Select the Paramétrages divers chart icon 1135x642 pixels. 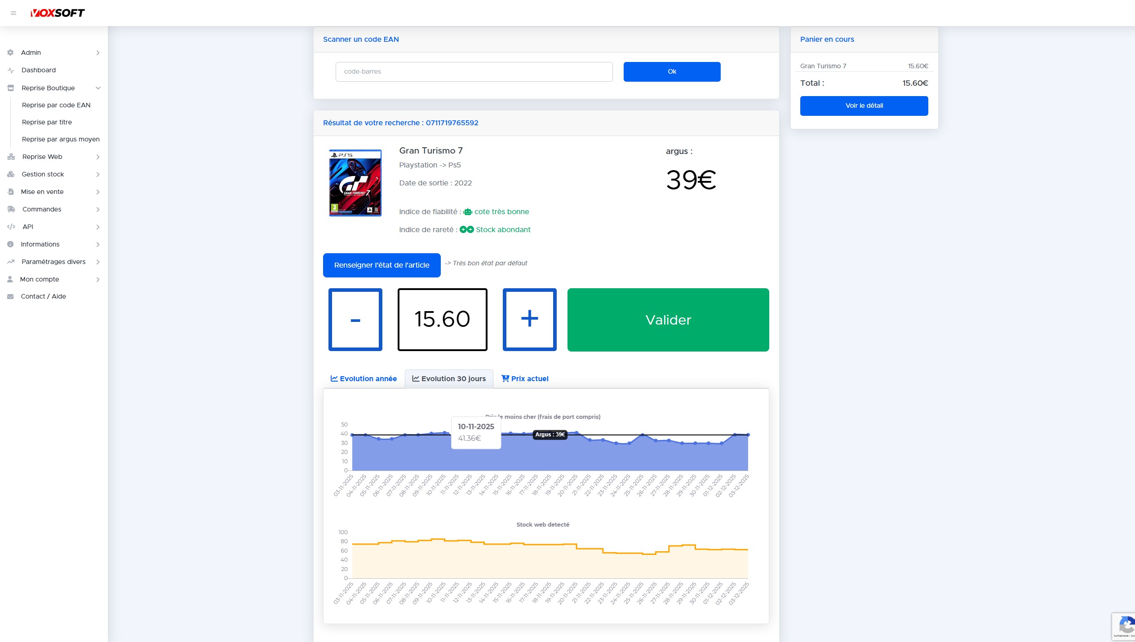pyautogui.click(x=11, y=262)
